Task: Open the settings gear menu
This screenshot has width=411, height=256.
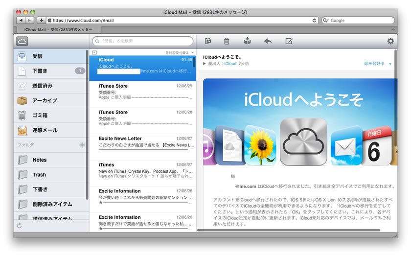Action: (x=390, y=41)
